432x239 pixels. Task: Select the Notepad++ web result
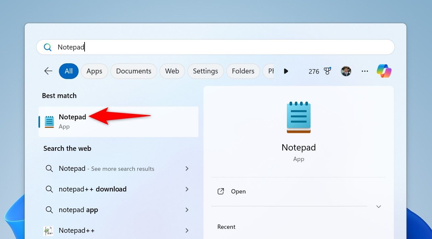(x=77, y=230)
